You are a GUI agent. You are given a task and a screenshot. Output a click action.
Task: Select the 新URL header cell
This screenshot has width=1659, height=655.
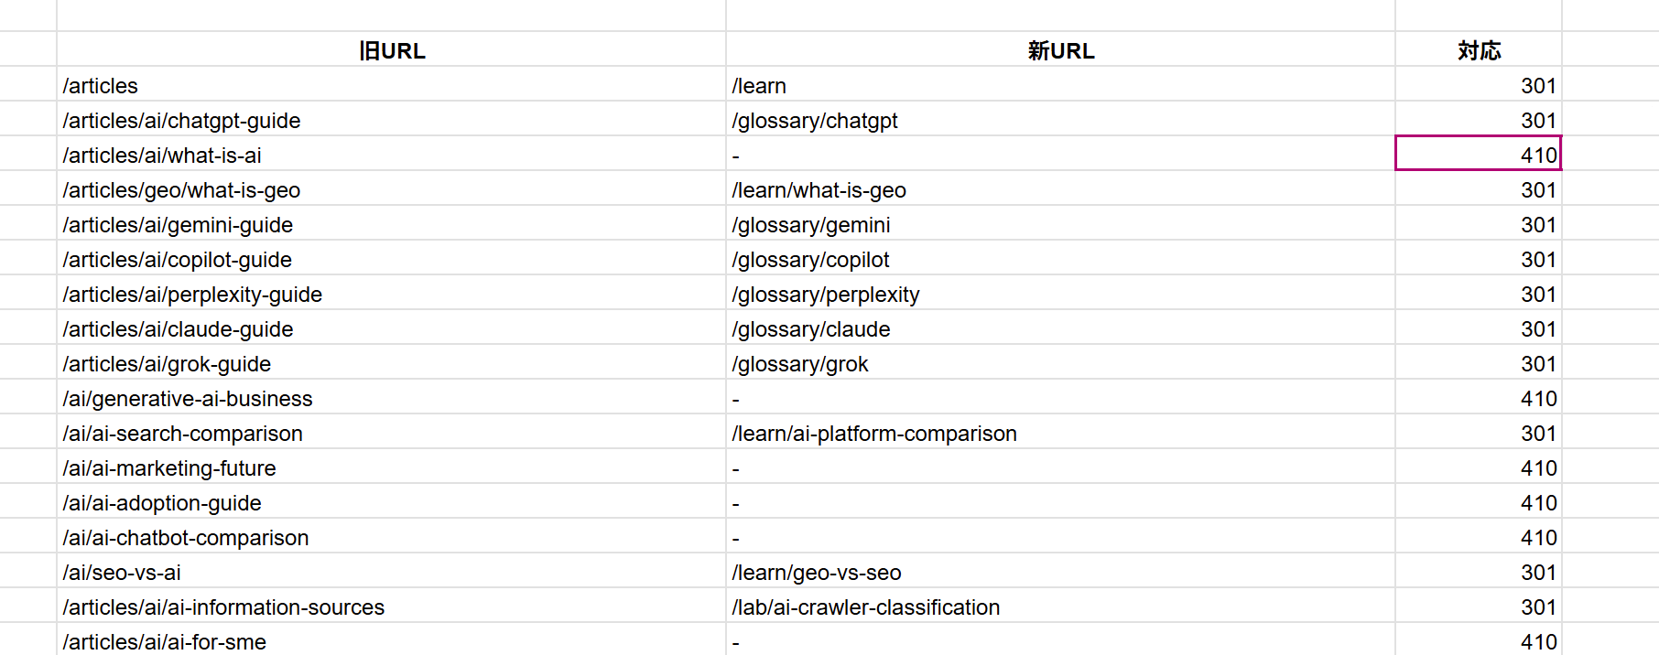(x=1060, y=50)
